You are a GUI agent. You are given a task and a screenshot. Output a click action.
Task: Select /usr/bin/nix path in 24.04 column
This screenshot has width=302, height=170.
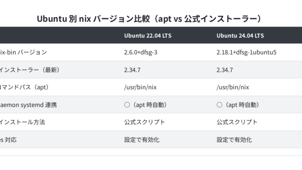click(x=233, y=87)
